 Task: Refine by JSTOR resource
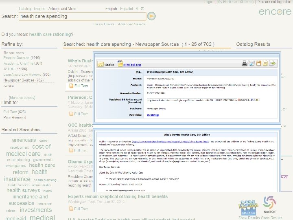point(15,69)
